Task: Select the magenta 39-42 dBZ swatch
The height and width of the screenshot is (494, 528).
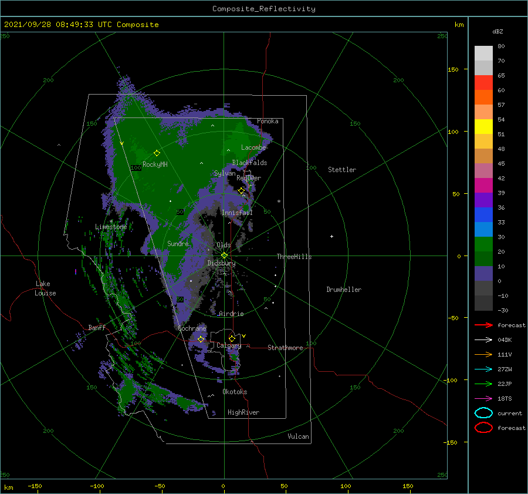Action: click(483, 185)
